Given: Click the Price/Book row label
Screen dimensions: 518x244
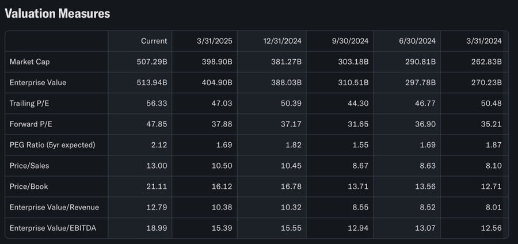Looking at the screenshot, I should [x=29, y=186].
